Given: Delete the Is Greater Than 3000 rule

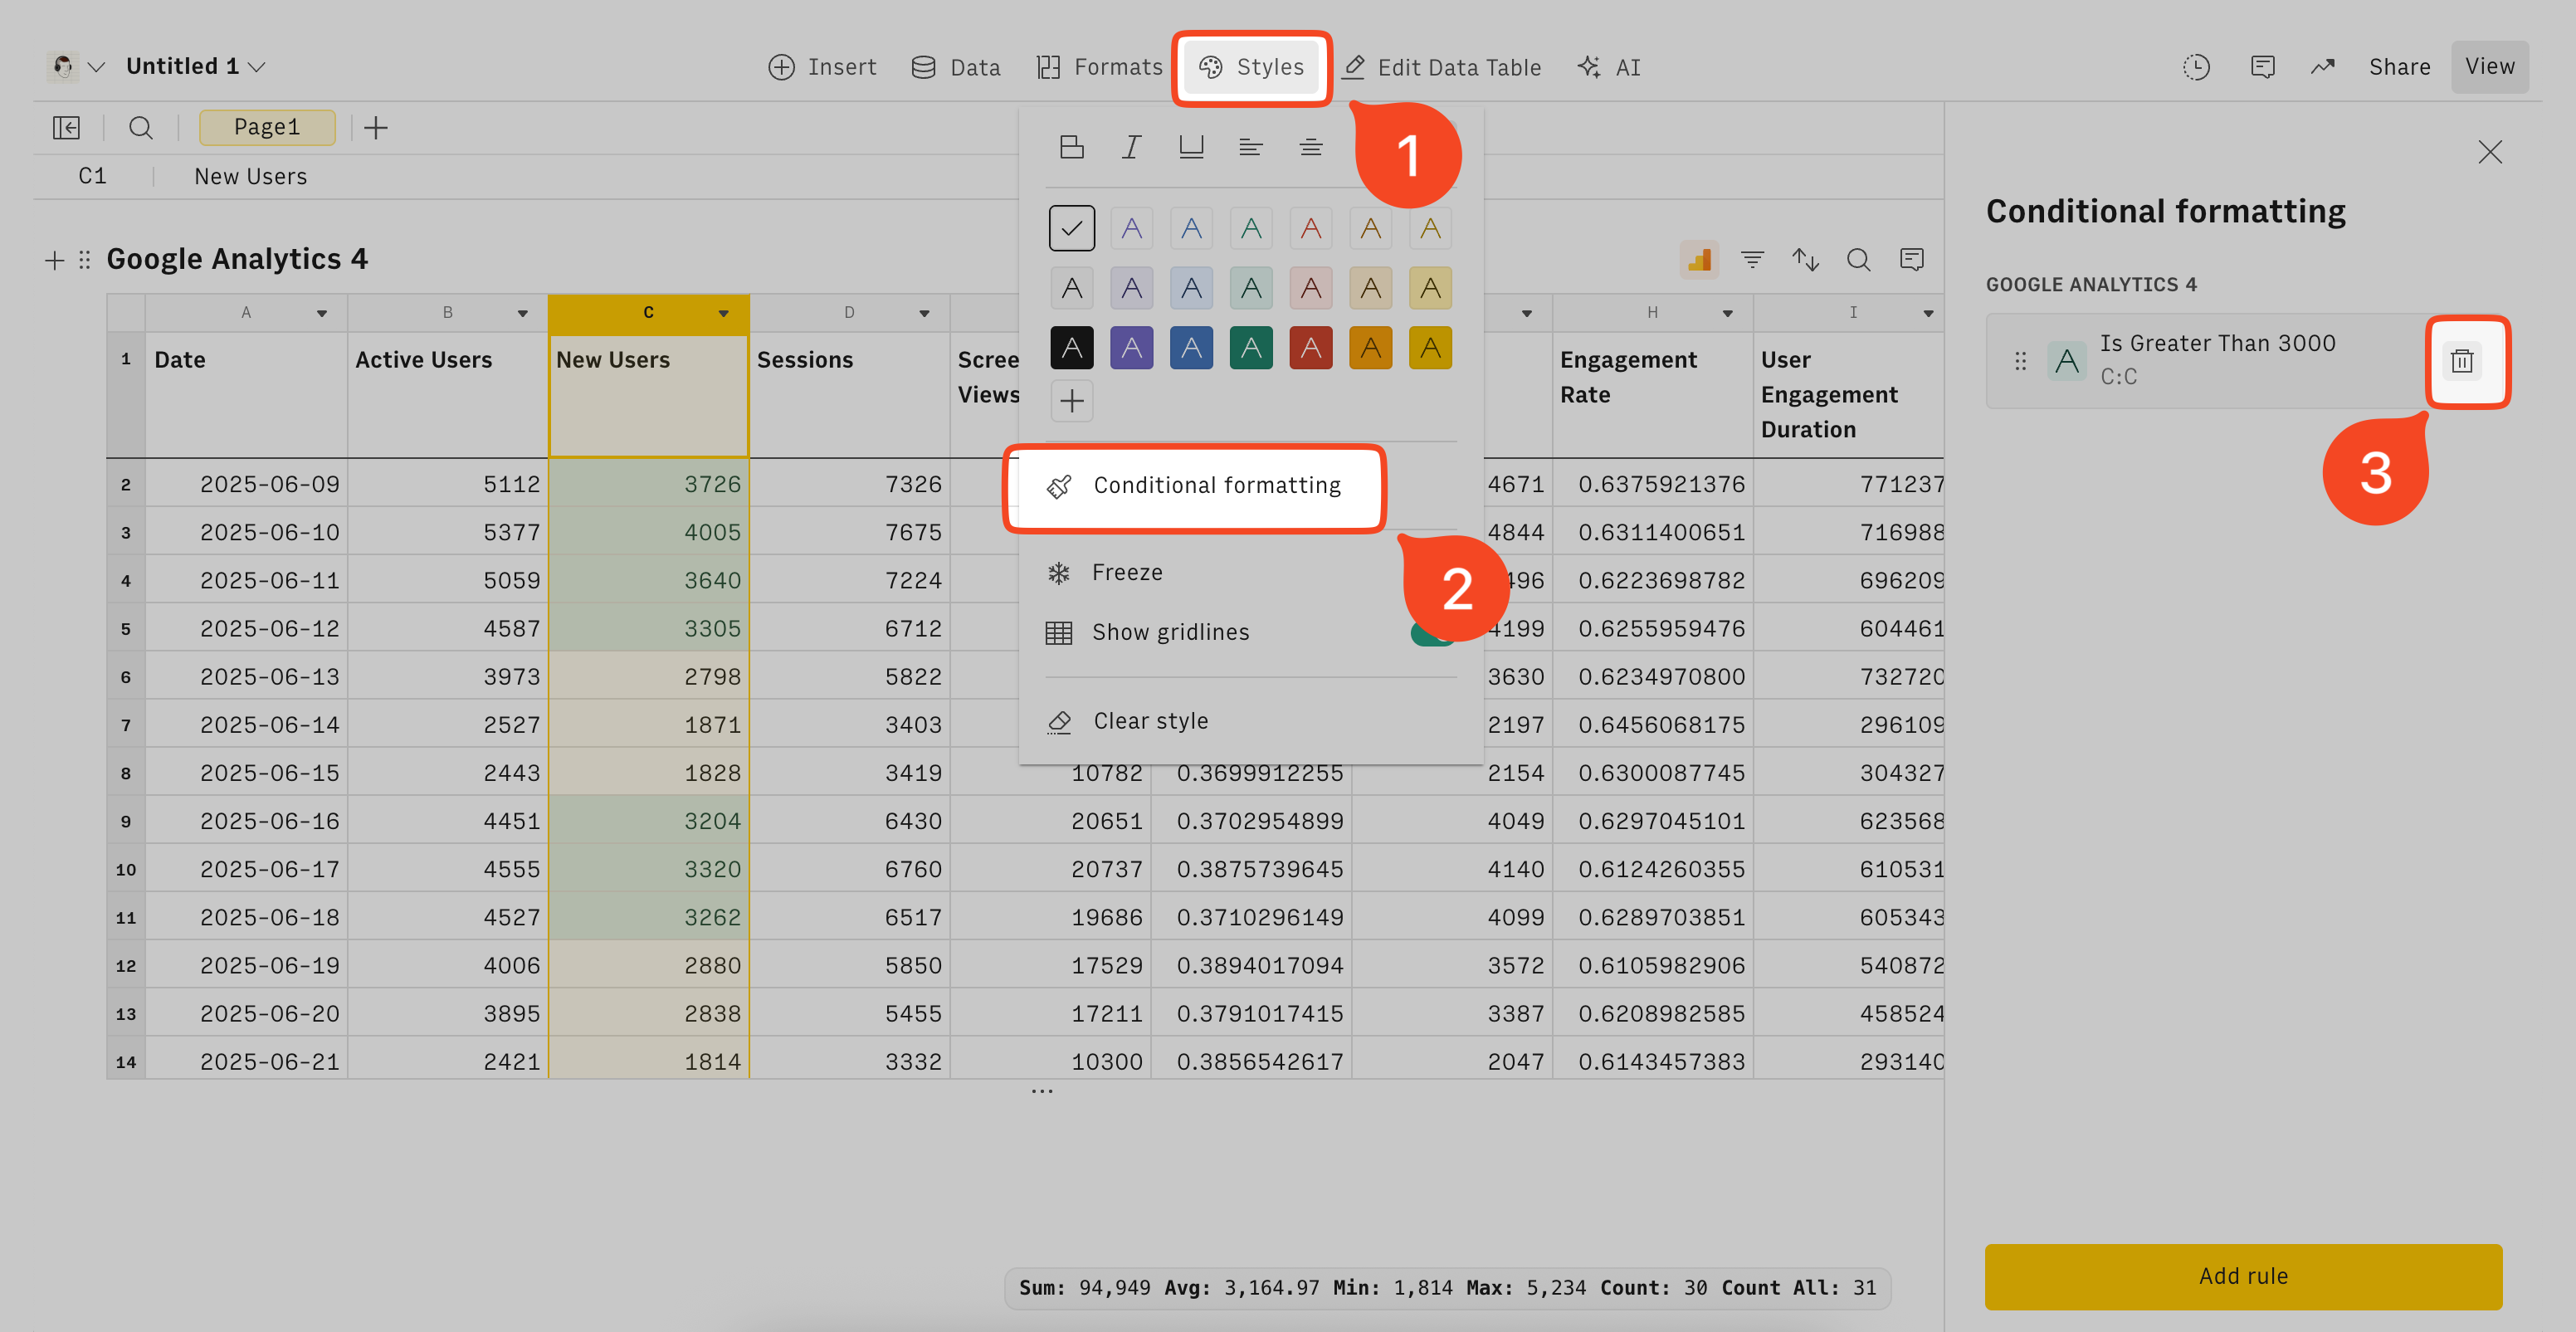Looking at the screenshot, I should click(2462, 361).
